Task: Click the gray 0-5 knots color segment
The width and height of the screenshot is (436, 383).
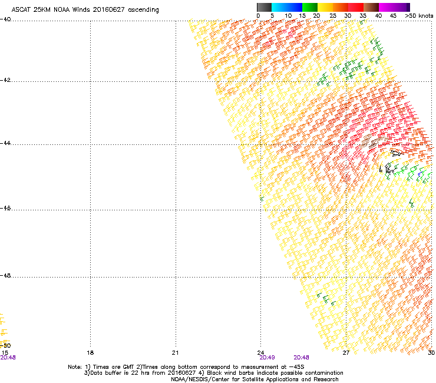Action: [x=264, y=7]
